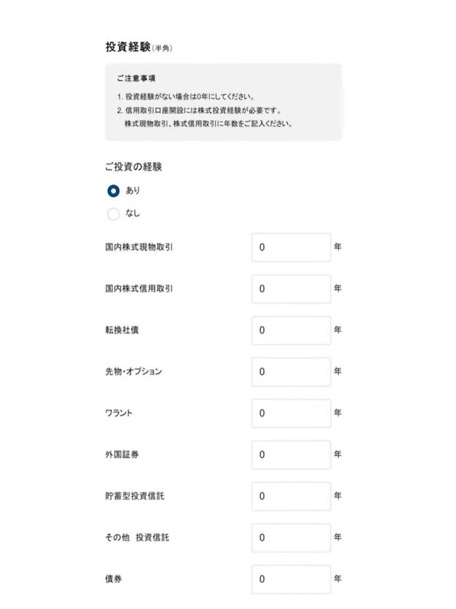Click the 国内株式信用取引 years input field
This screenshot has height=609, width=456.
click(x=291, y=289)
